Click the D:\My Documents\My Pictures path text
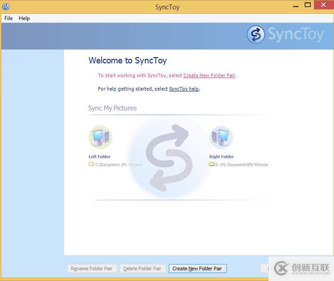 point(242,165)
